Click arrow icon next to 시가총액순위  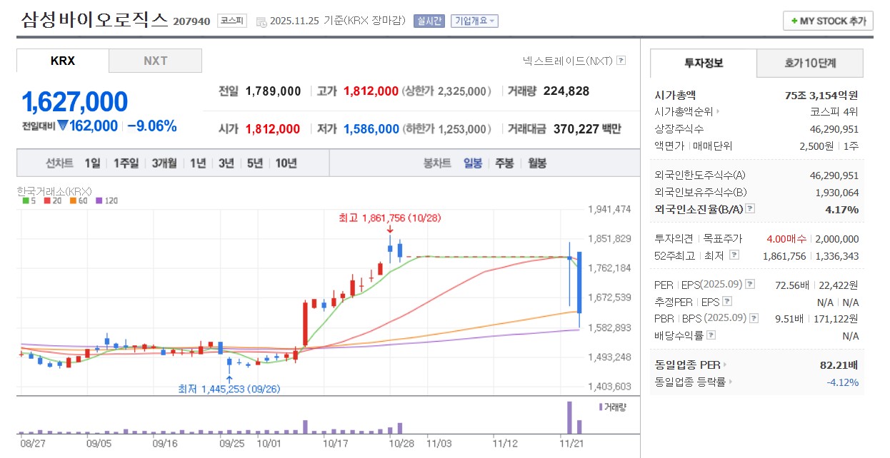click(x=719, y=111)
